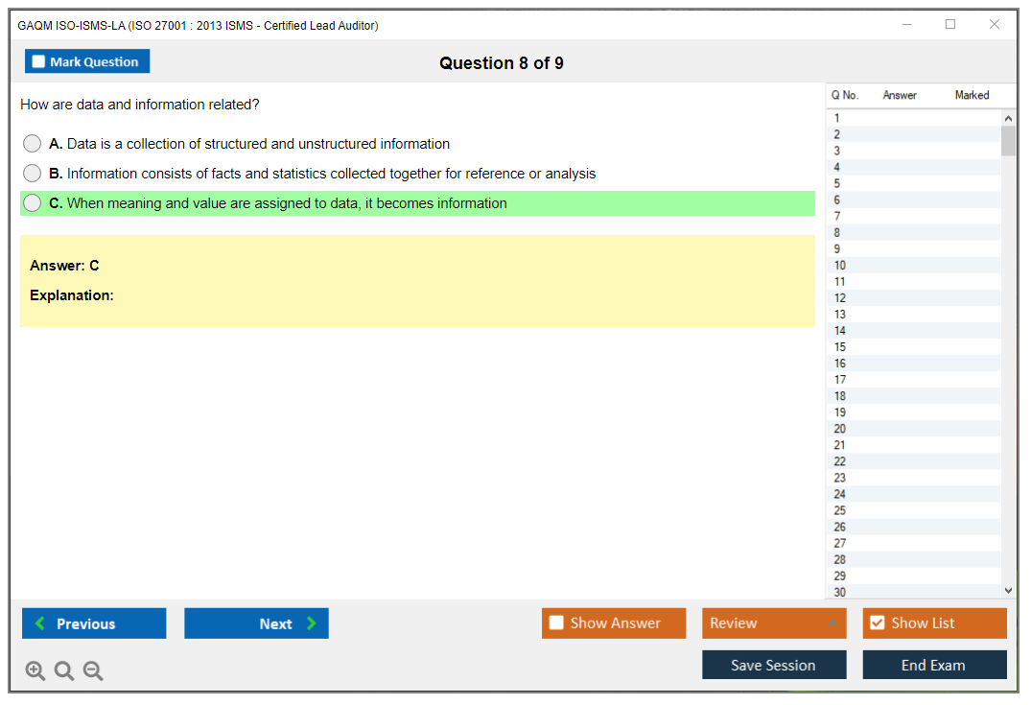Select answer option A radio button
Screen dimensions: 1031x705
pos(33,144)
